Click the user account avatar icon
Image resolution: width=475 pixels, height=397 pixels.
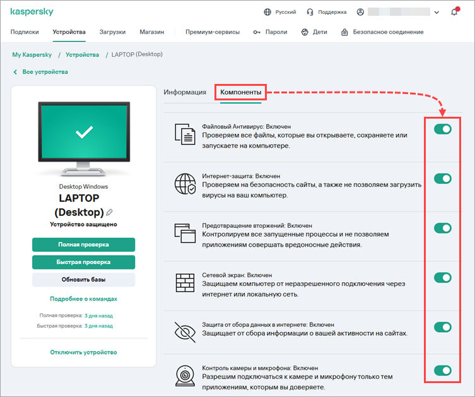(x=360, y=12)
